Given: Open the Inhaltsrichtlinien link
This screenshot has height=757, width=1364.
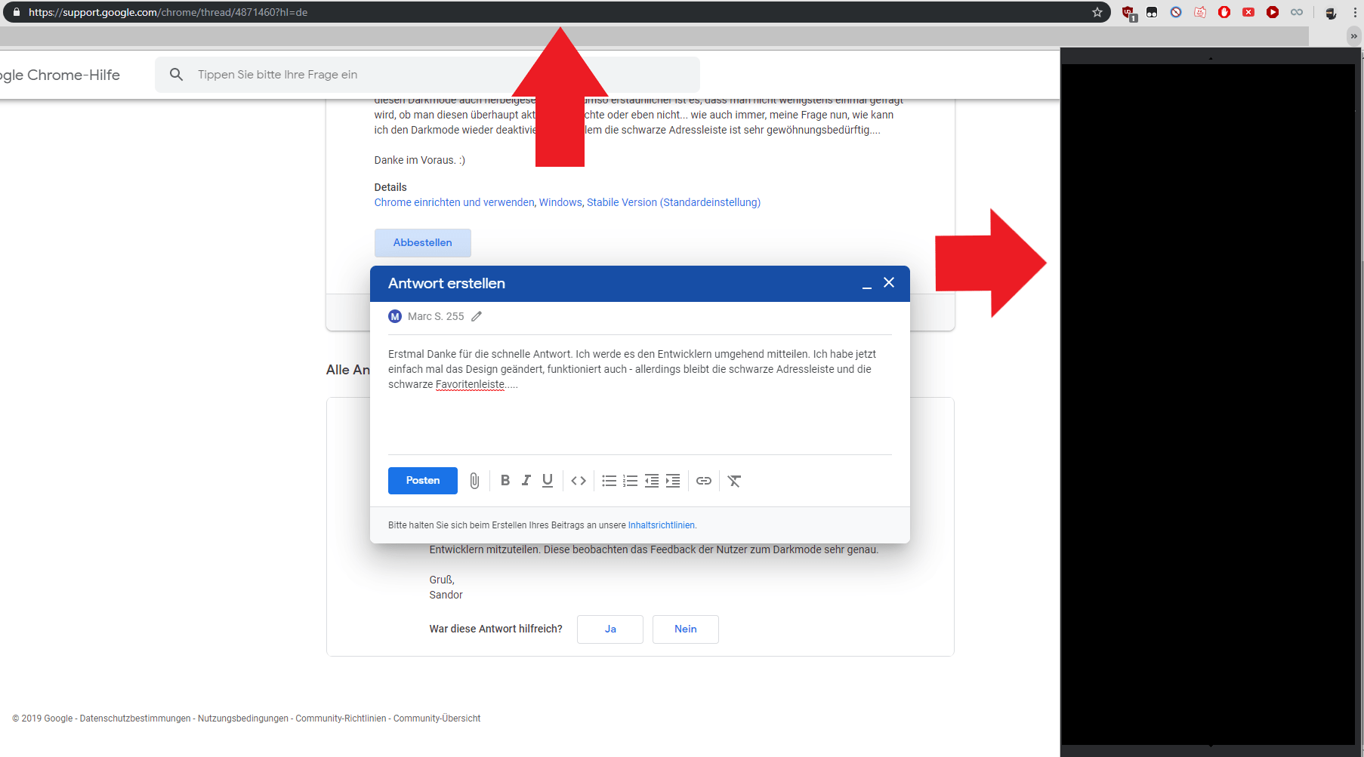Looking at the screenshot, I should point(662,525).
